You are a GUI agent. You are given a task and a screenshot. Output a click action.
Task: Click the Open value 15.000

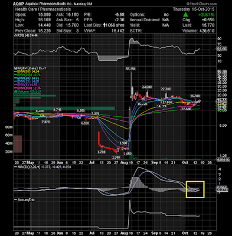(44, 15)
